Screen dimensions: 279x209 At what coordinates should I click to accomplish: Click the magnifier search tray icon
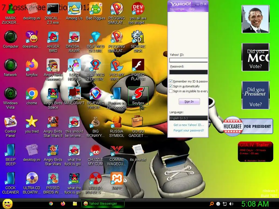click(x=211, y=204)
